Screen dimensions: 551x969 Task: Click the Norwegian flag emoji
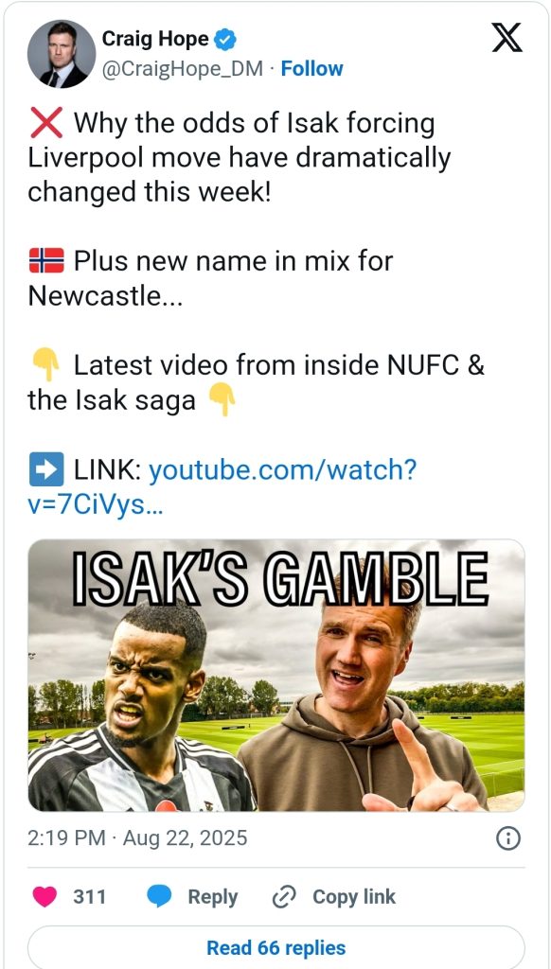point(46,261)
